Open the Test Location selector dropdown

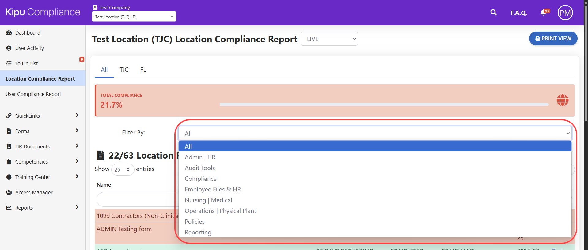pos(134,17)
